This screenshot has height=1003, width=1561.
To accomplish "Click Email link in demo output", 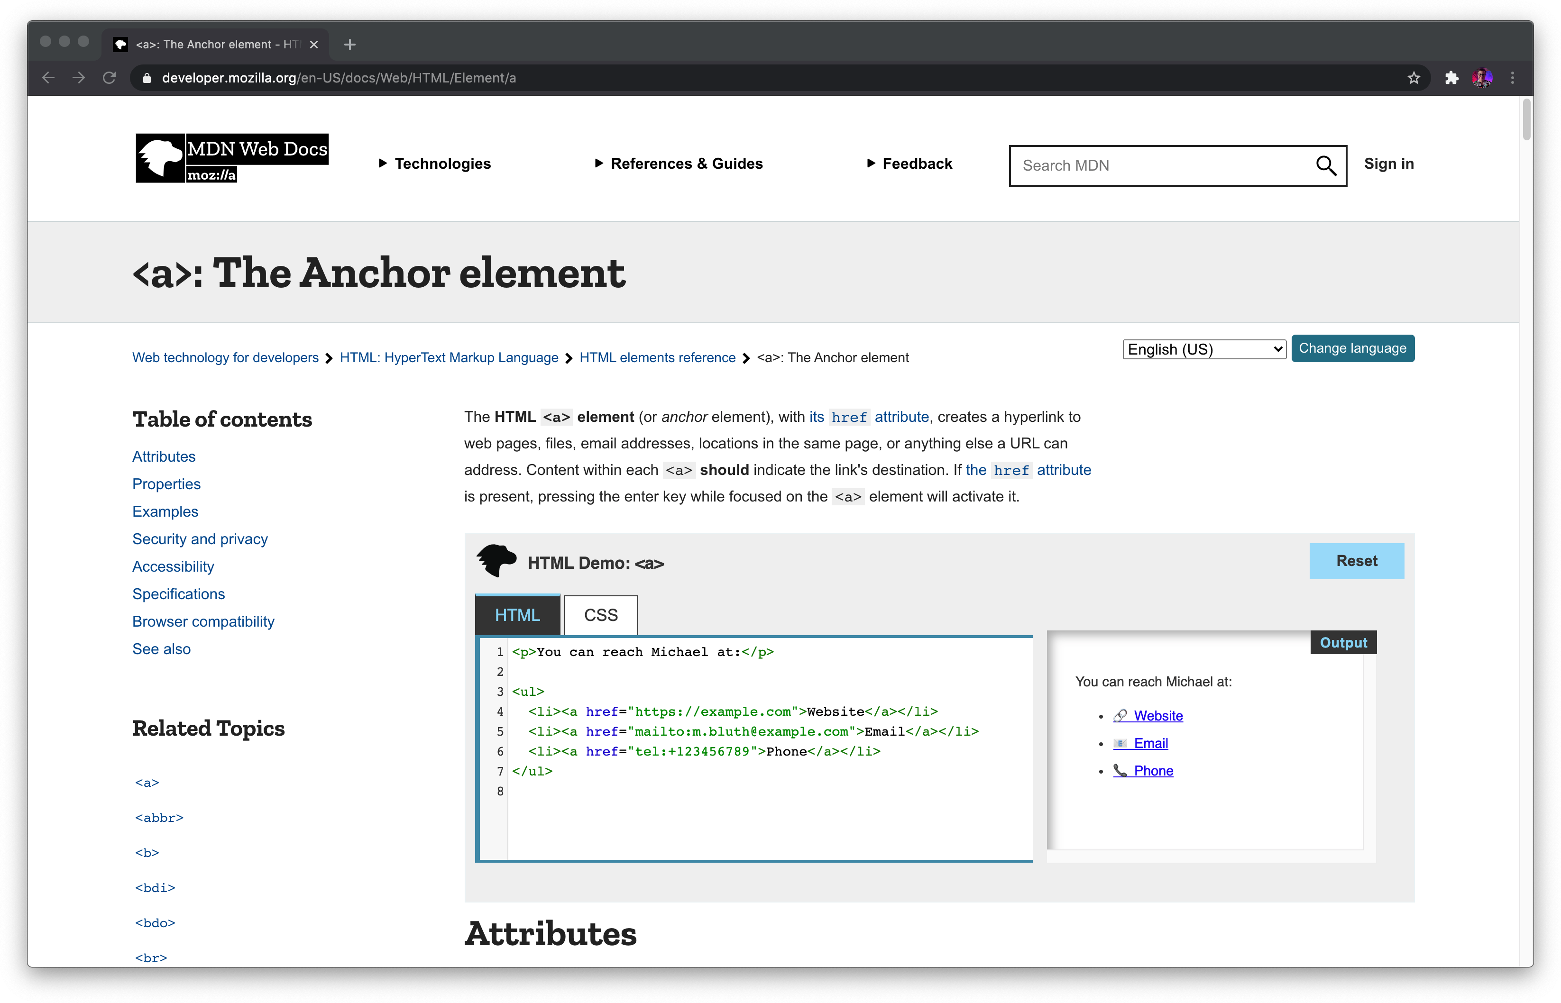I will coord(1141,742).
